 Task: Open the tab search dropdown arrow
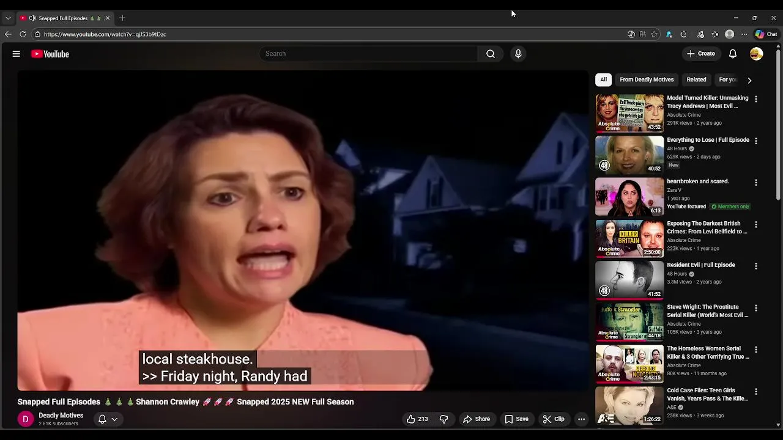click(x=8, y=18)
